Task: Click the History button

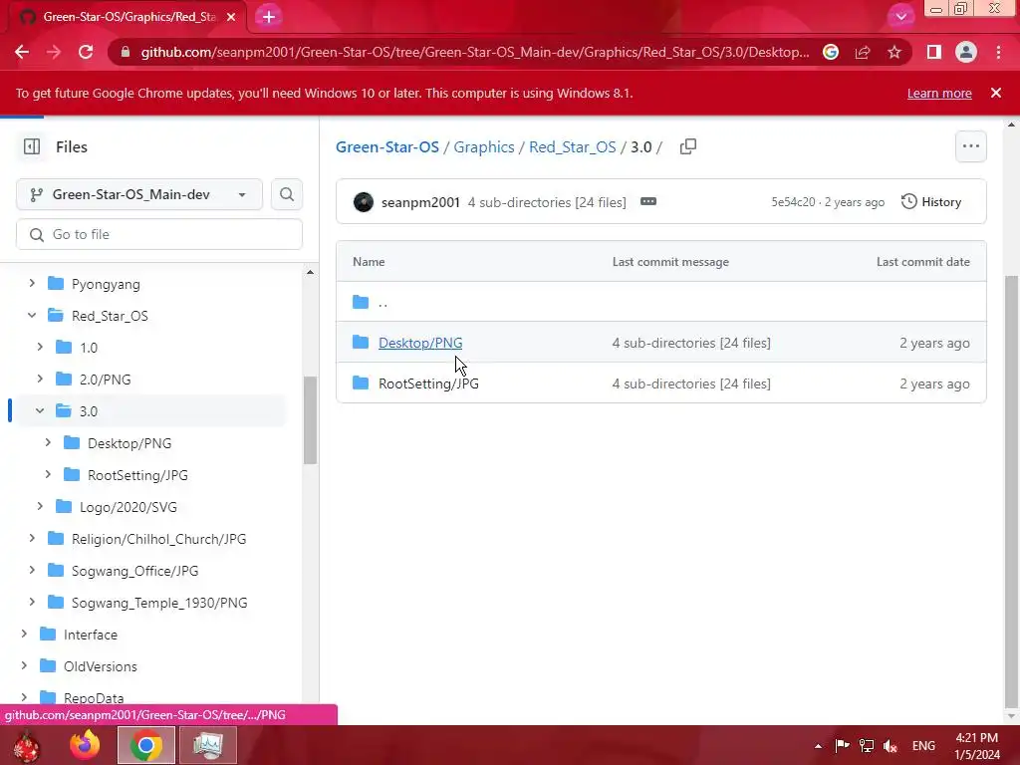Action: (x=931, y=201)
